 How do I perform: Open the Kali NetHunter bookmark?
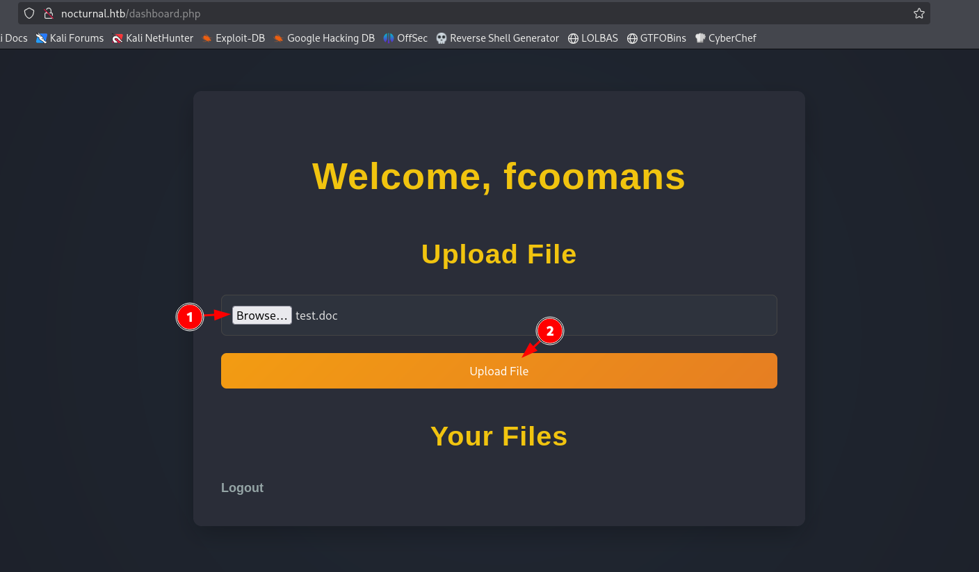pyautogui.click(x=153, y=38)
